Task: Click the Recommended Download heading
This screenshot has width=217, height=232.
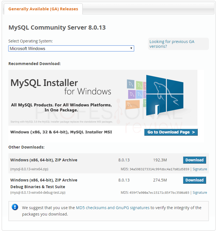Action: [x=34, y=64]
